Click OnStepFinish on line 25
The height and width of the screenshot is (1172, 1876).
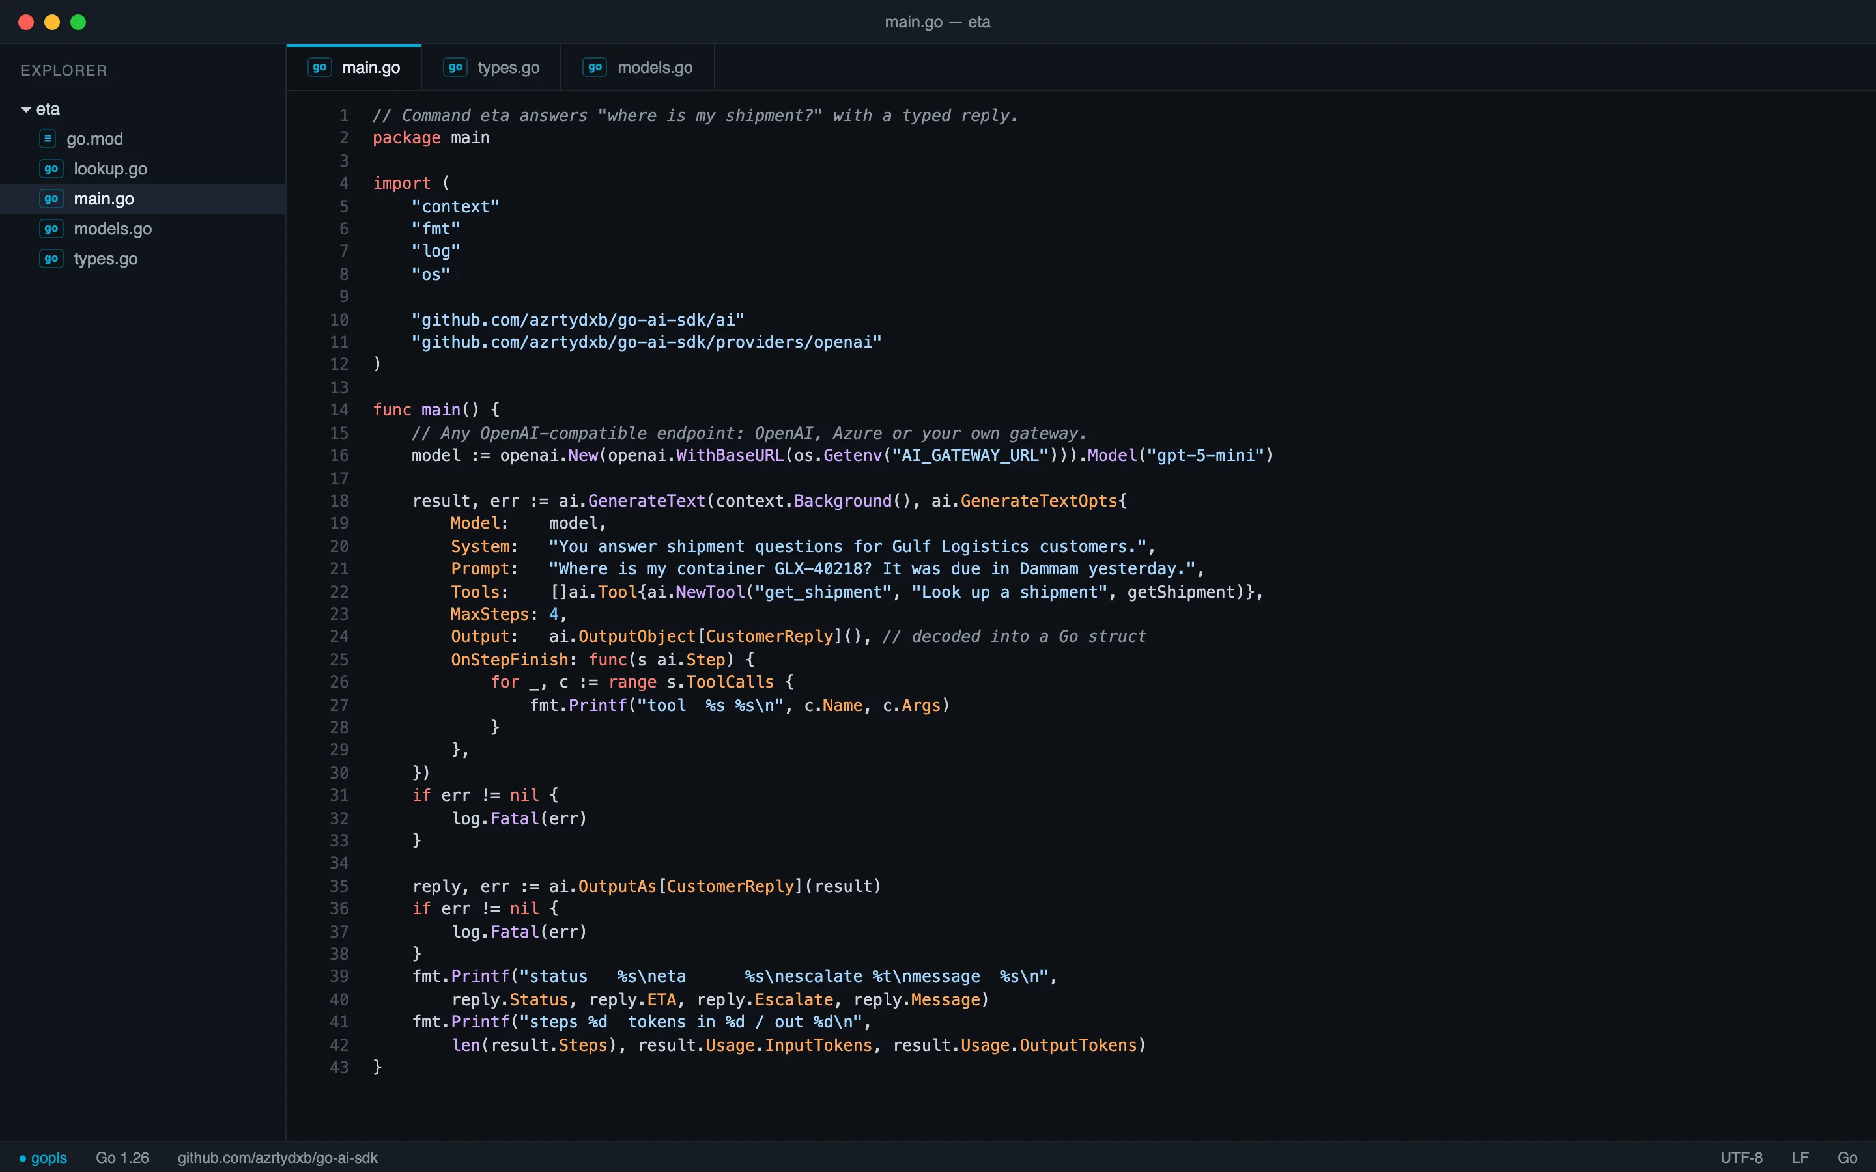[x=509, y=660]
